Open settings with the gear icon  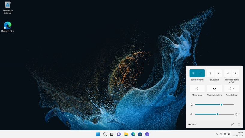(239, 124)
